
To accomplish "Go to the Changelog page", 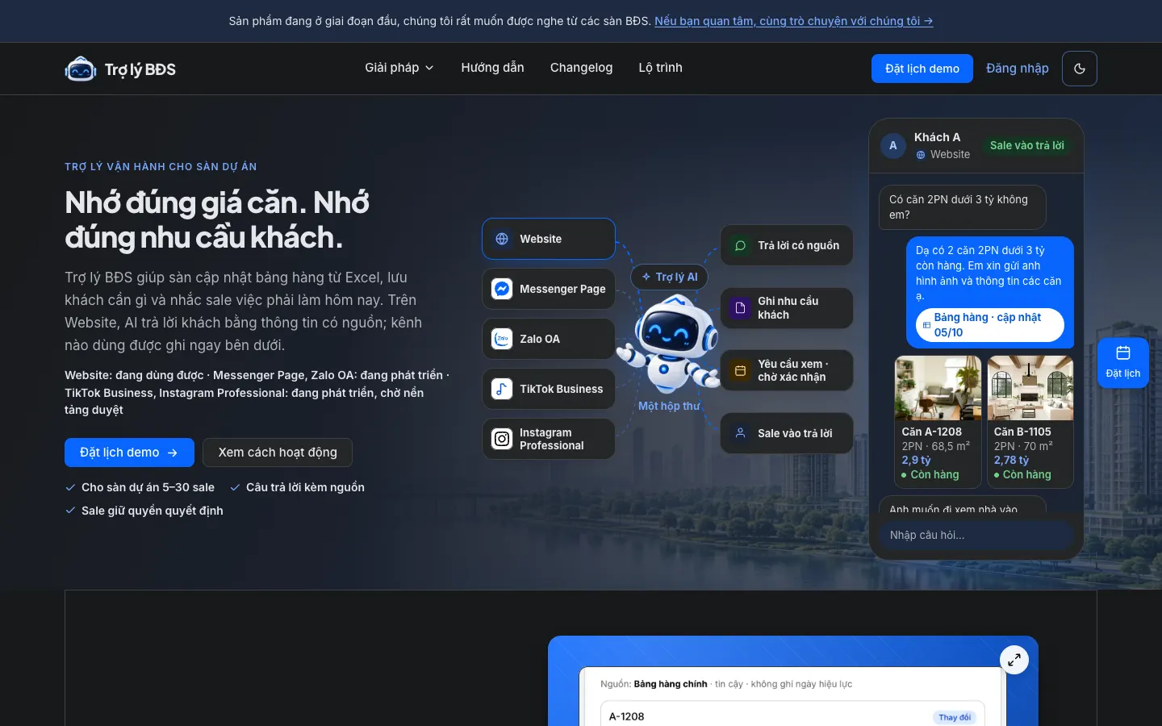I will [x=581, y=68].
